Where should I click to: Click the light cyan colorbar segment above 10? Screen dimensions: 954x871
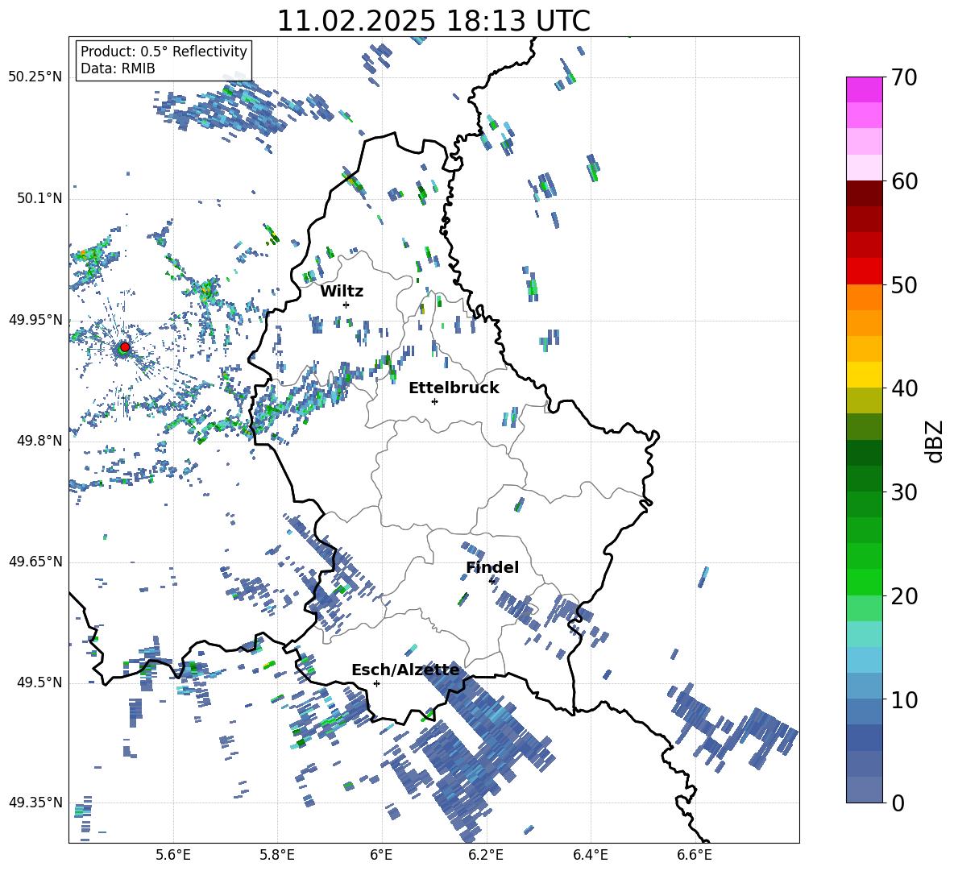click(x=864, y=660)
